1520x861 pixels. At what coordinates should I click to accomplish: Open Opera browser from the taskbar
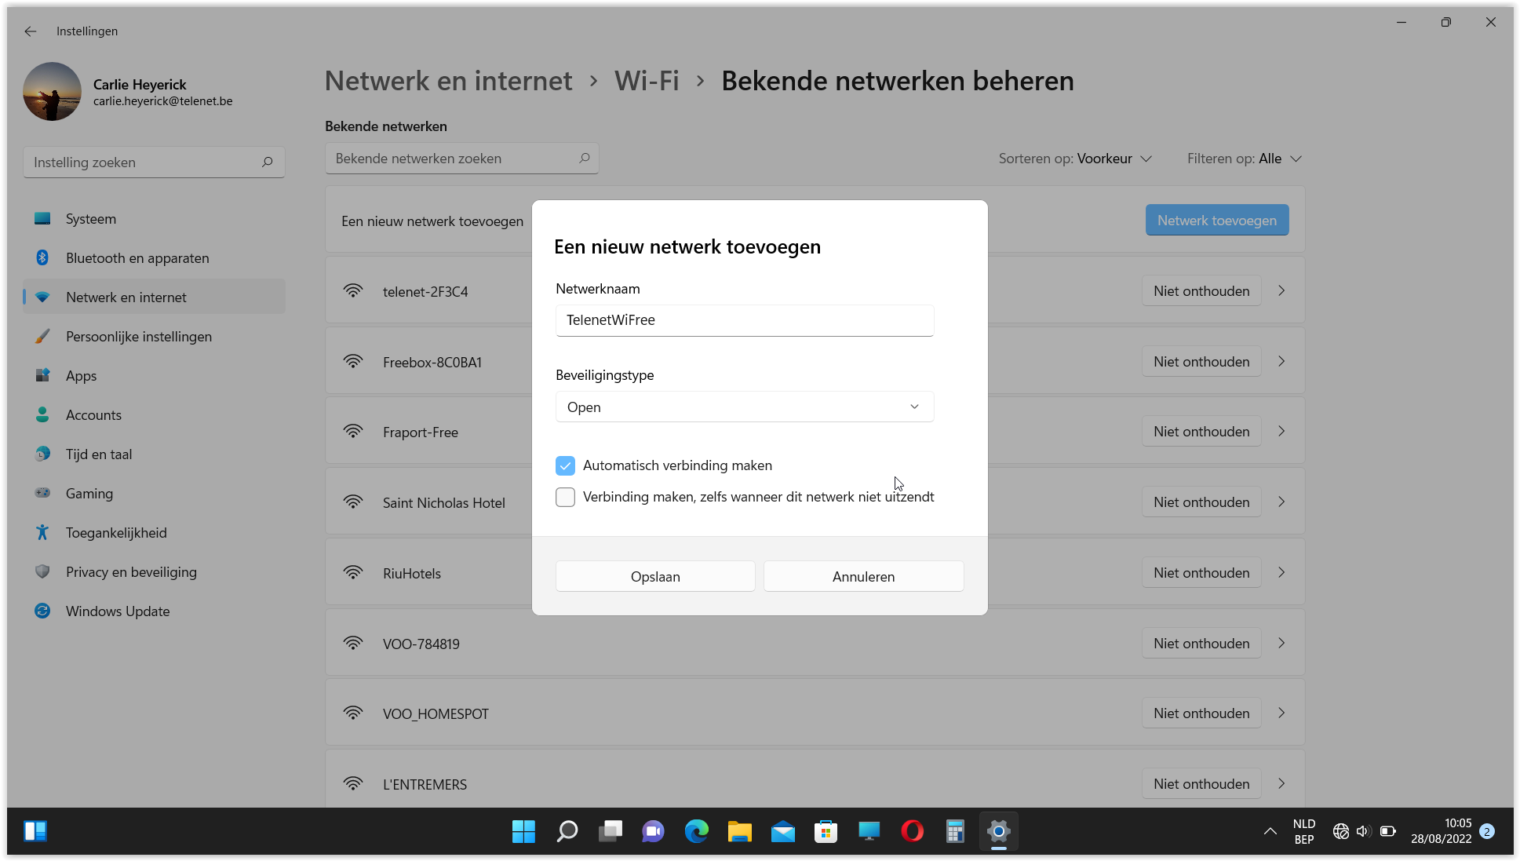coord(912,831)
